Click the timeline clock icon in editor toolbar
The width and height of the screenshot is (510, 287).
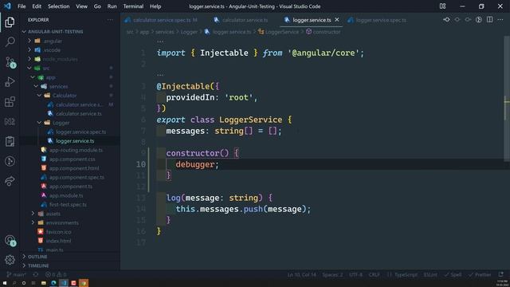(479, 20)
